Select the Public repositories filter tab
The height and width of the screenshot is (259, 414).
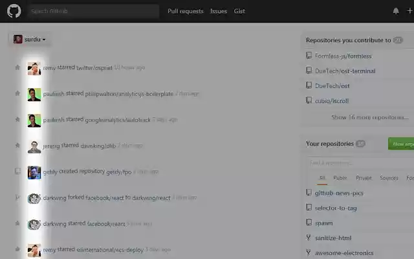(x=340, y=178)
